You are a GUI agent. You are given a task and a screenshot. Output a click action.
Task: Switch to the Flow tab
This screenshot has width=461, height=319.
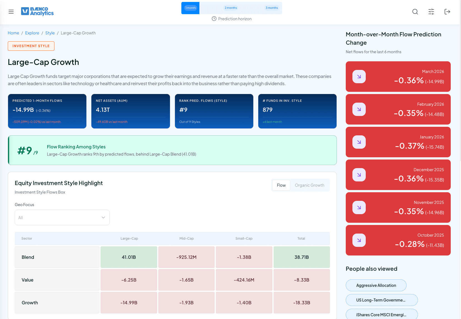click(281, 185)
